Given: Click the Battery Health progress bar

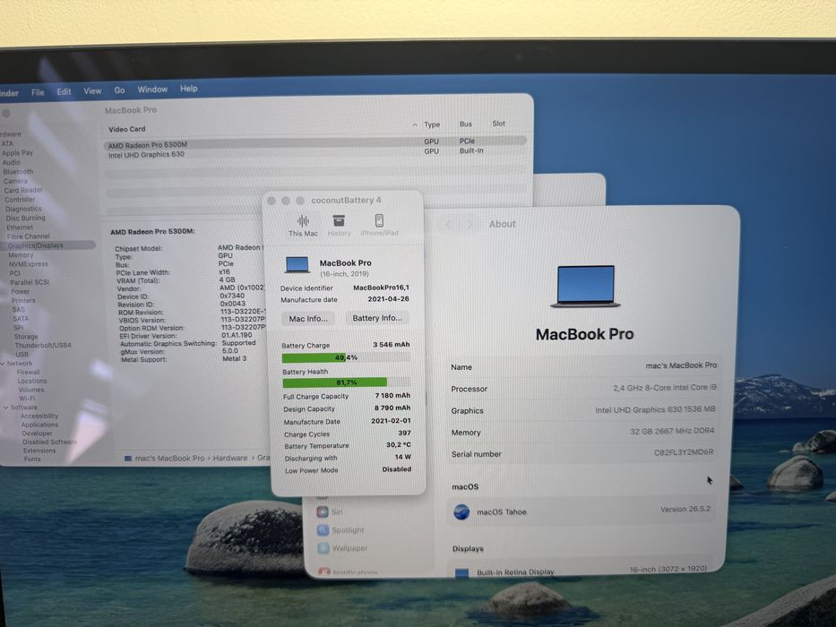Looking at the screenshot, I should click(347, 382).
